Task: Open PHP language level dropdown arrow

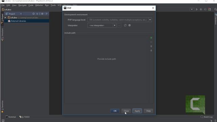Action: (x=150, y=20)
